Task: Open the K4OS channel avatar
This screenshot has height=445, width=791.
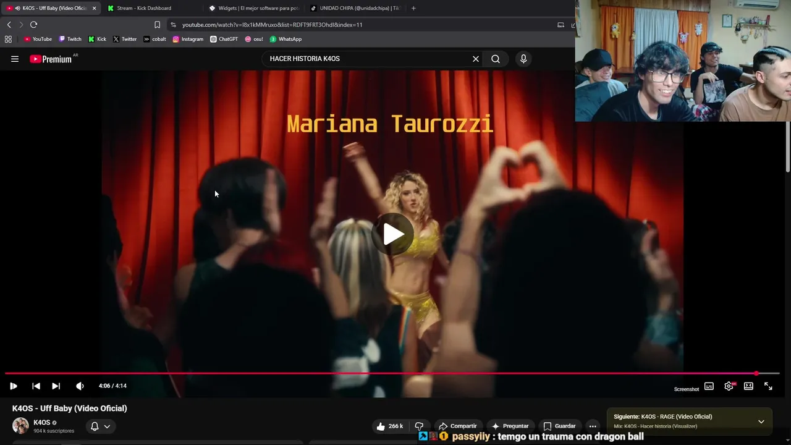Action: point(20,426)
